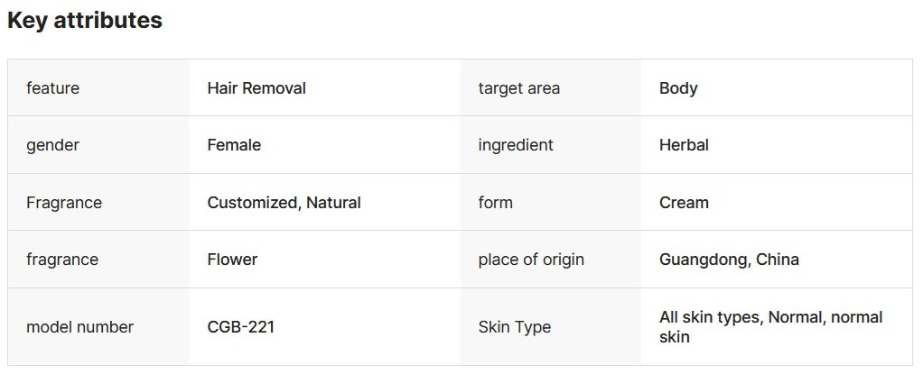Click the lowercase 'fragrance' label
This screenshot has width=923, height=374.
pyautogui.click(x=62, y=260)
